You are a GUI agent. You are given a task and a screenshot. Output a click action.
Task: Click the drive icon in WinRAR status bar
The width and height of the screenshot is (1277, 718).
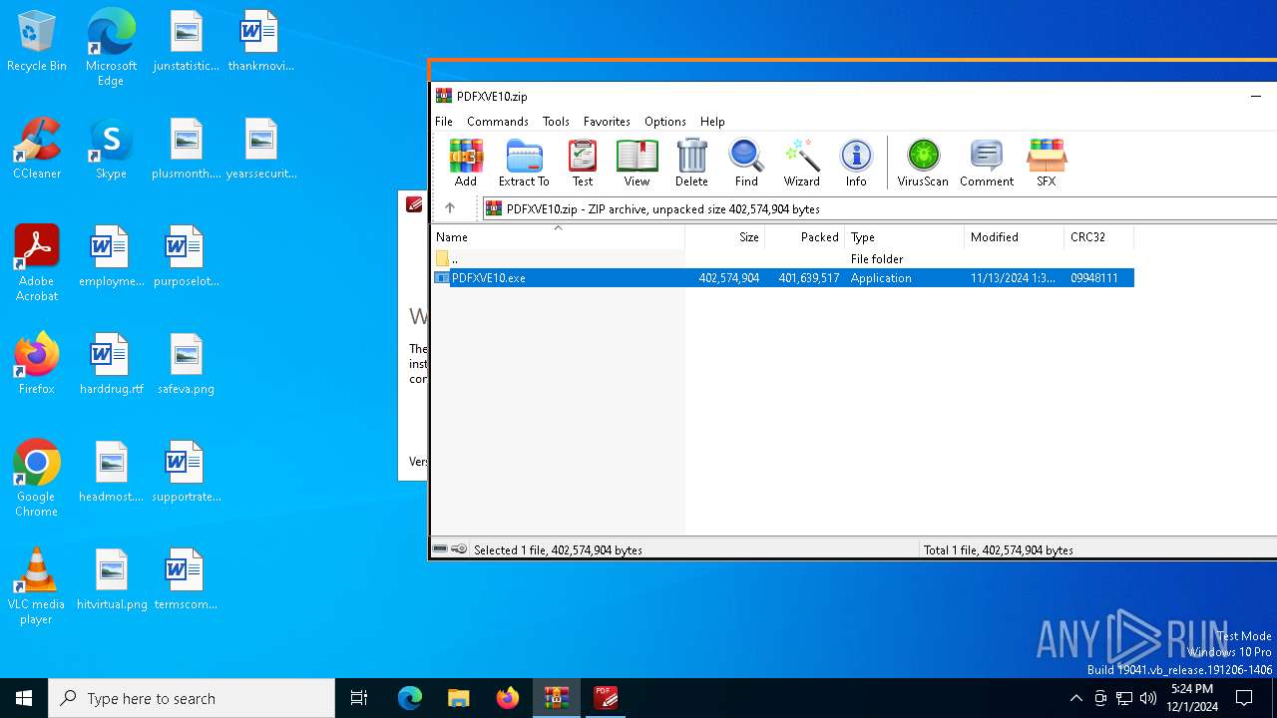pyautogui.click(x=440, y=549)
